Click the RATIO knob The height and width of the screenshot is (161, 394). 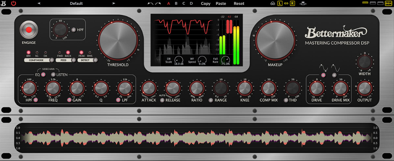pyautogui.click(x=197, y=88)
